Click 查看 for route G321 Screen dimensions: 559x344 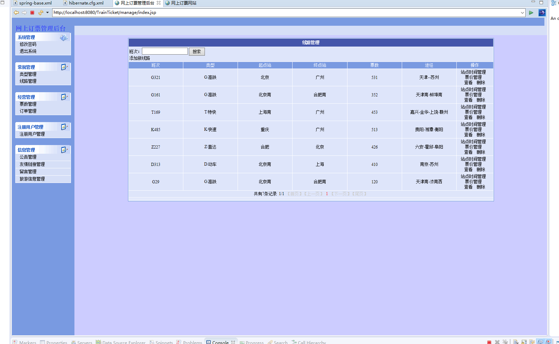pos(468,82)
